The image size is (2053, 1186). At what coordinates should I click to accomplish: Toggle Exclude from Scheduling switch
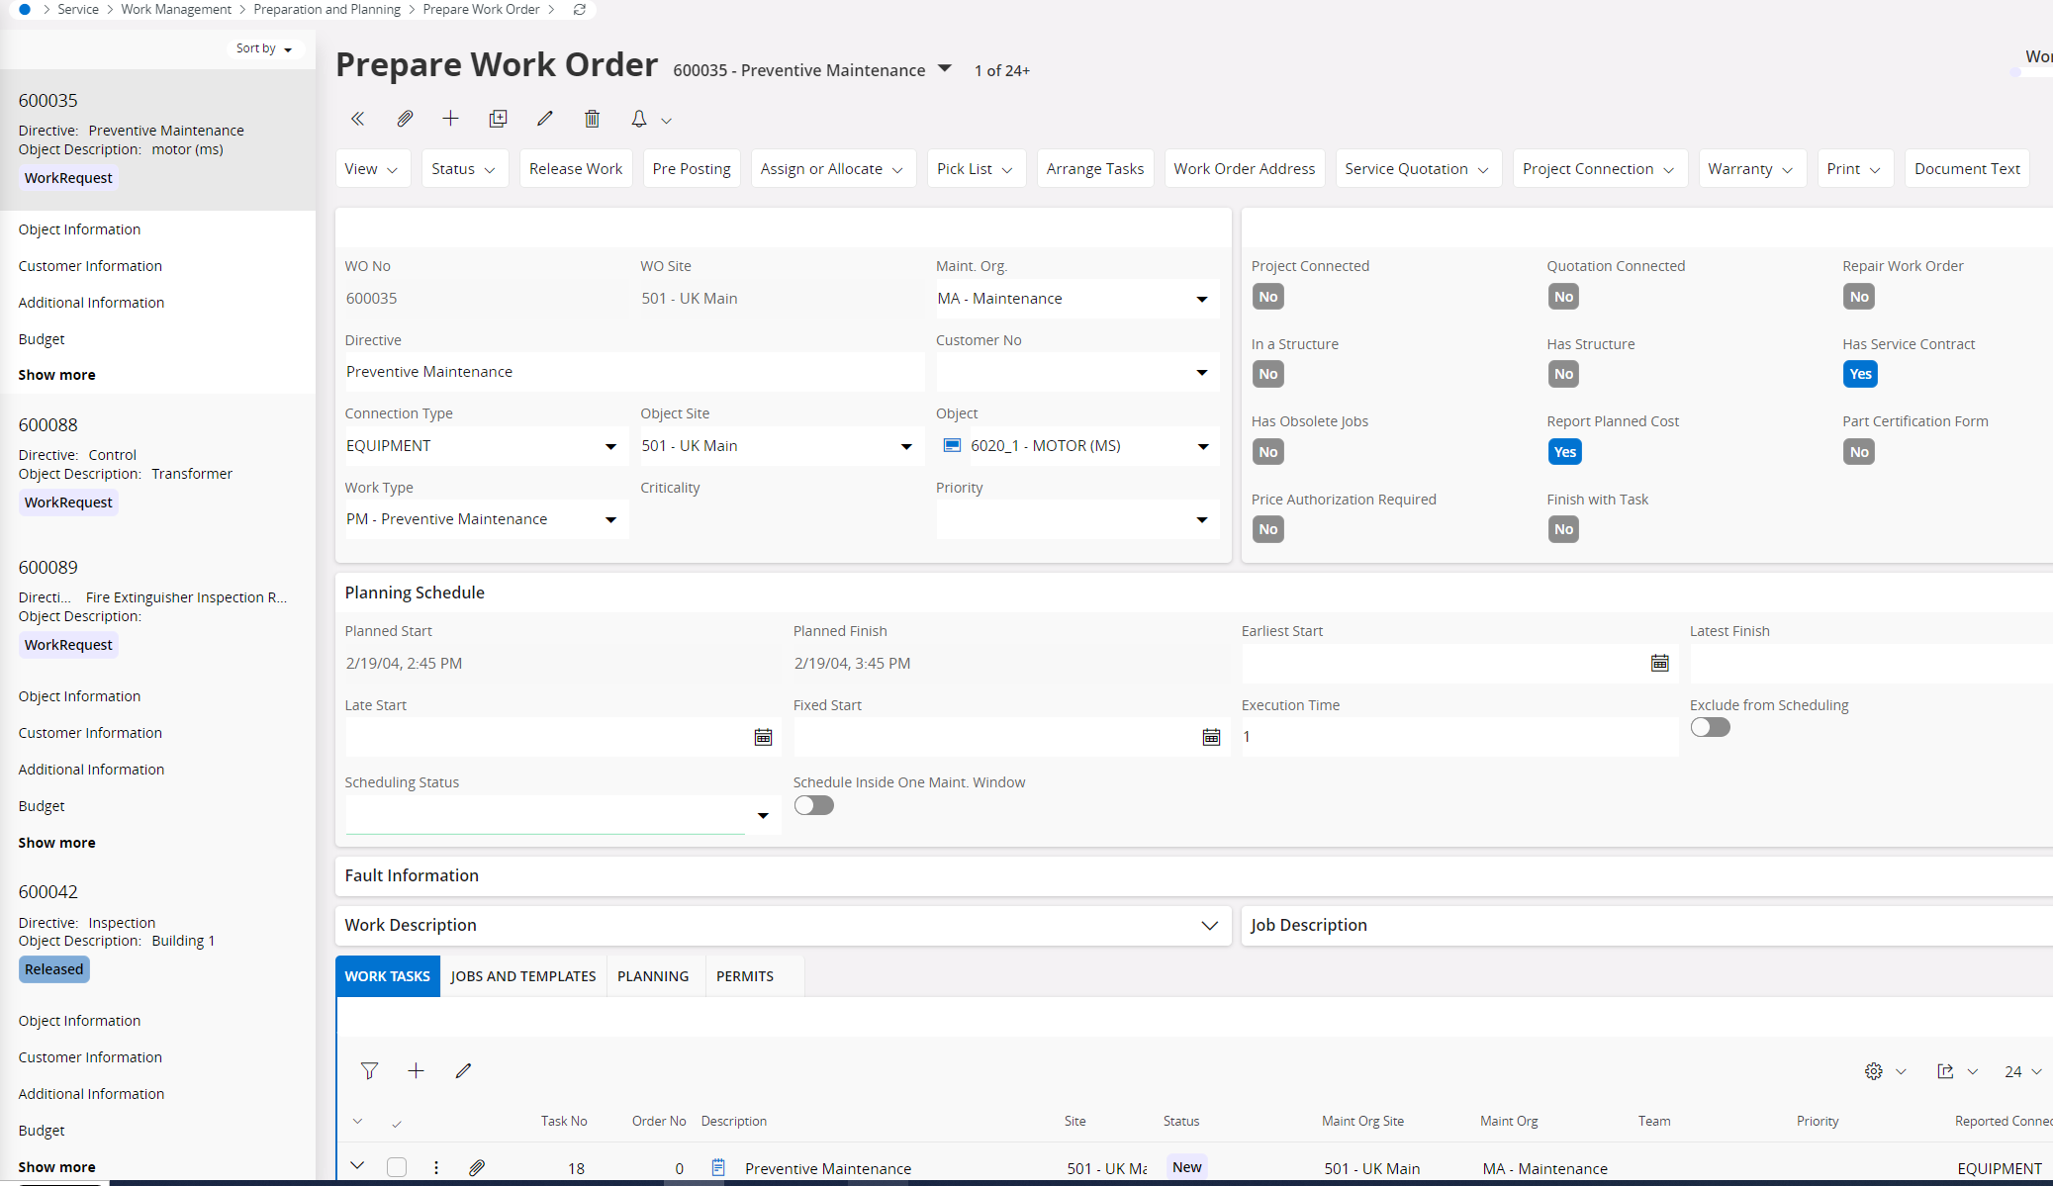(x=1710, y=727)
